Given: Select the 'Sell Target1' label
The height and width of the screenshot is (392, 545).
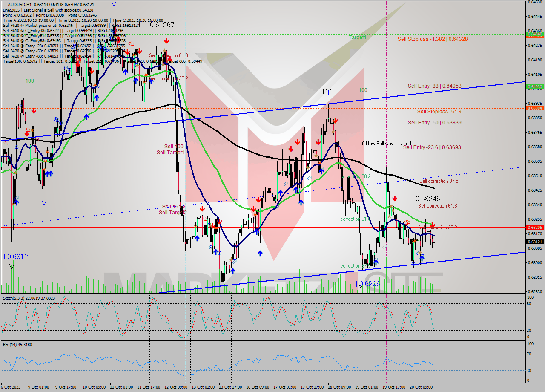Looking at the screenshot, I should pyautogui.click(x=170, y=153).
